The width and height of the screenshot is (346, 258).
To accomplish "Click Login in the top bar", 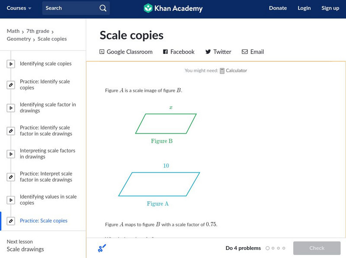I will (304, 8).
